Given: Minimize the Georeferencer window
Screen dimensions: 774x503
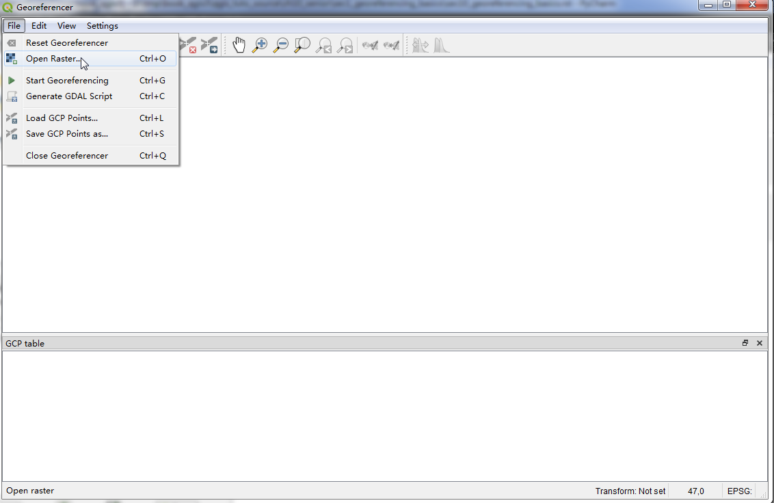Looking at the screenshot, I should [x=708, y=5].
